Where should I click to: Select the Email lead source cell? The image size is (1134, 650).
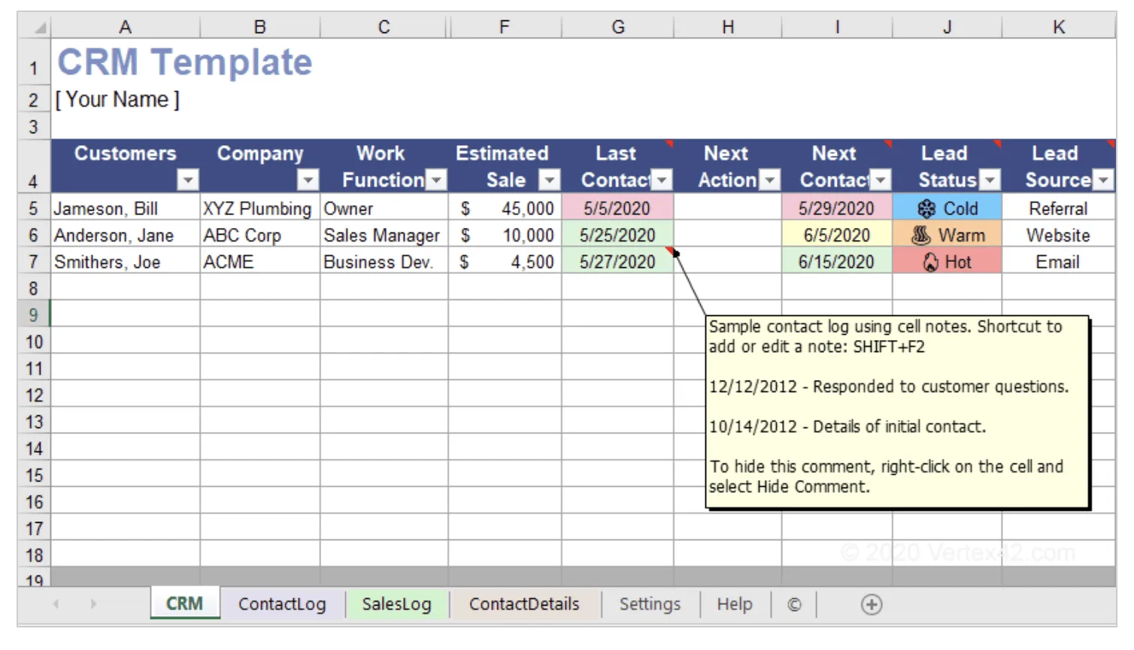[1059, 262]
